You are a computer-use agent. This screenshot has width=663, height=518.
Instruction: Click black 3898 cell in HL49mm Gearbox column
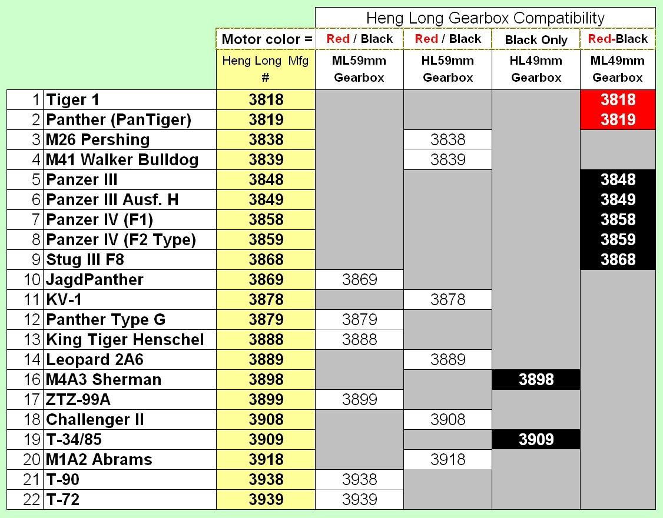coord(536,379)
